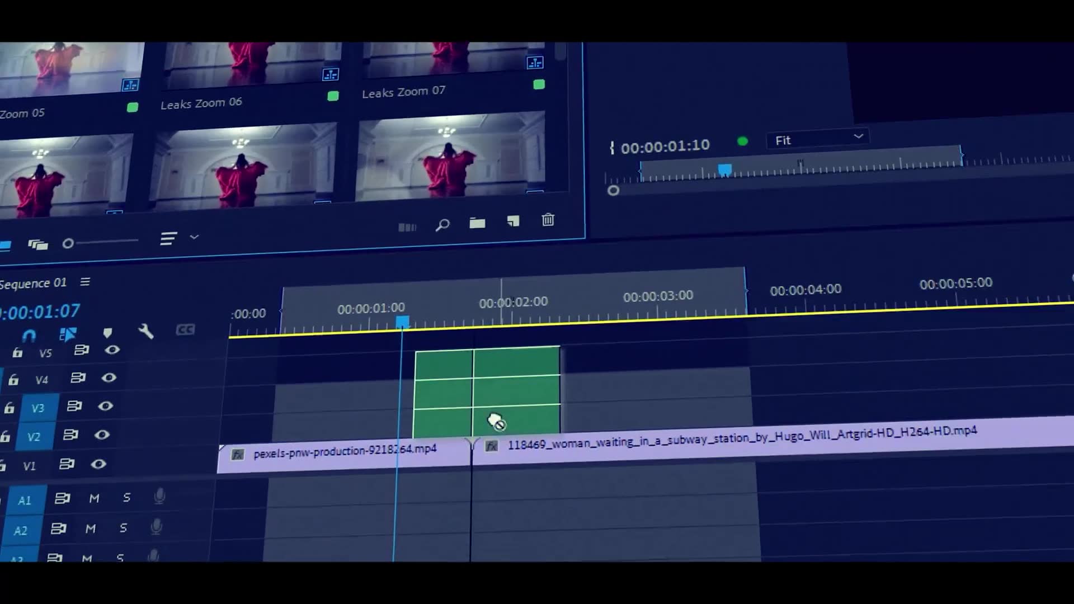The height and width of the screenshot is (604, 1074).
Task: Solo audio track A2
Action: [x=123, y=527]
